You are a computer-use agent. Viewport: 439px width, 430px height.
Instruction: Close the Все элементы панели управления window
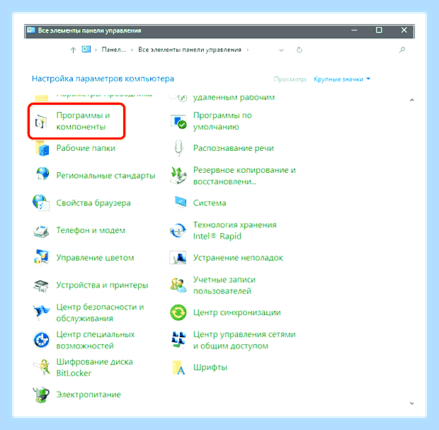pyautogui.click(x=404, y=30)
